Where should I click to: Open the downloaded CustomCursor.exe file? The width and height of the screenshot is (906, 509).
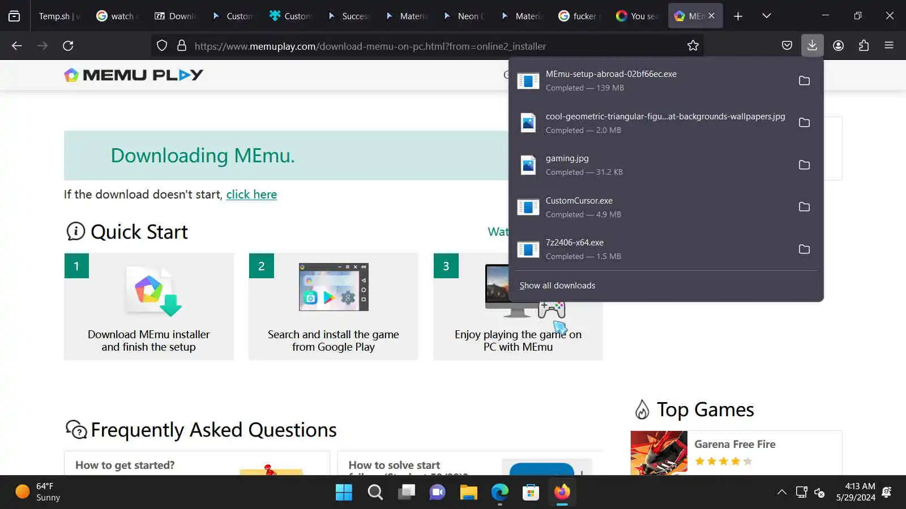coord(651,207)
